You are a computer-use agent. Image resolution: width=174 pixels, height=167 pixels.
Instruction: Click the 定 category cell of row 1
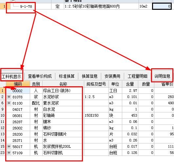[x=57, y=6]
